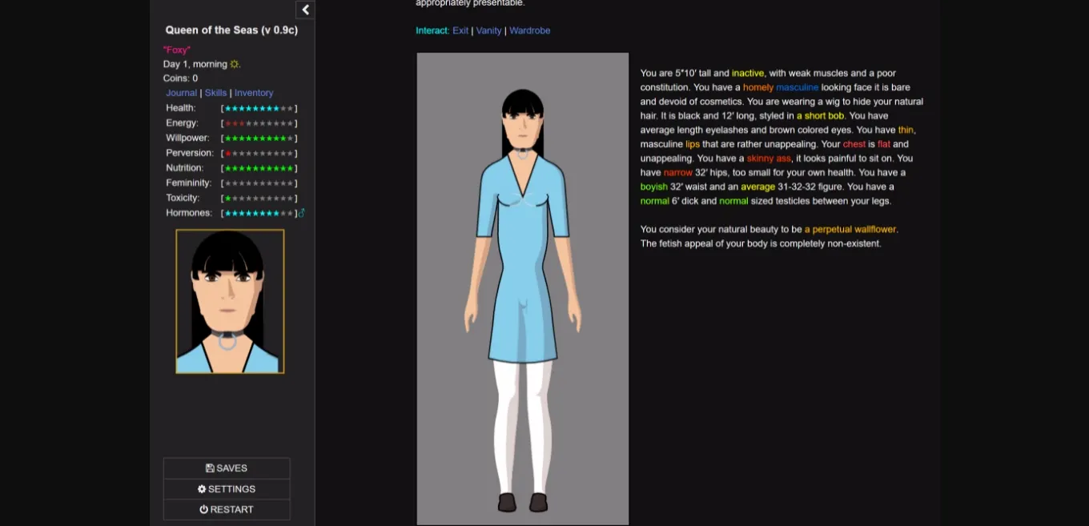Click the Health star meter
Image resolution: width=1089 pixels, height=526 pixels.
pos(259,108)
